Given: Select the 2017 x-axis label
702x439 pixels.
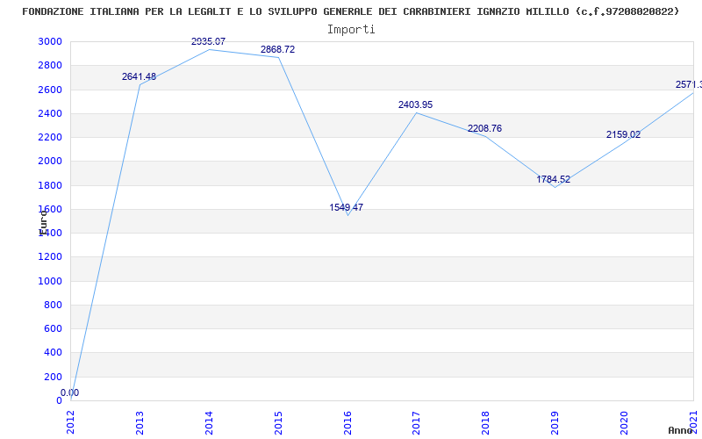Looking at the screenshot, I should (x=416, y=423).
